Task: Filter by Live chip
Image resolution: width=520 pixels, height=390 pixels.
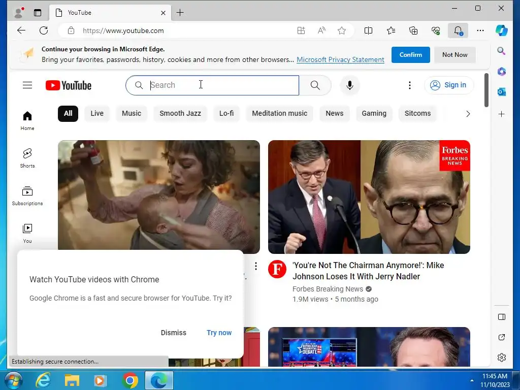Action: click(x=97, y=113)
